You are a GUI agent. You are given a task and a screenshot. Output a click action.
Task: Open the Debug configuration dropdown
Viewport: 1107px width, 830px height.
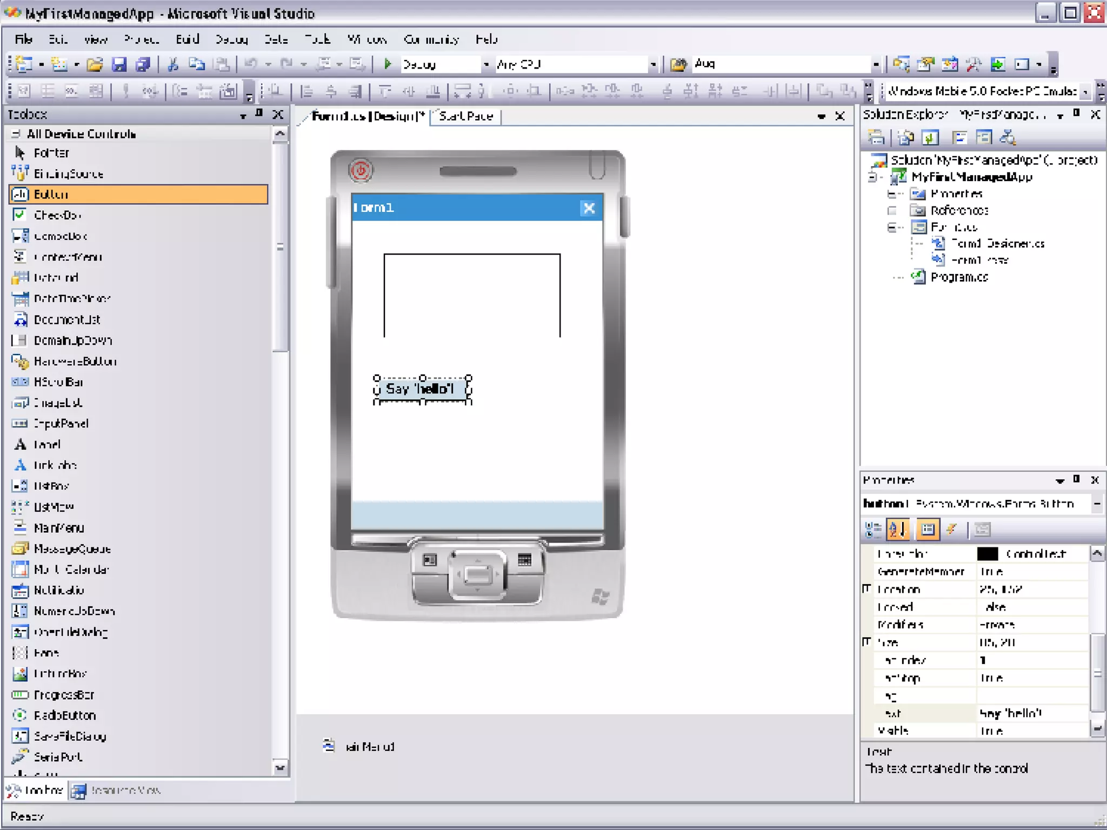click(486, 64)
